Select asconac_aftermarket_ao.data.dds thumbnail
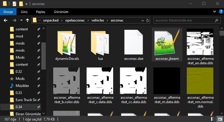Viewport: 224px width, 122px height. pyautogui.click(x=200, y=42)
